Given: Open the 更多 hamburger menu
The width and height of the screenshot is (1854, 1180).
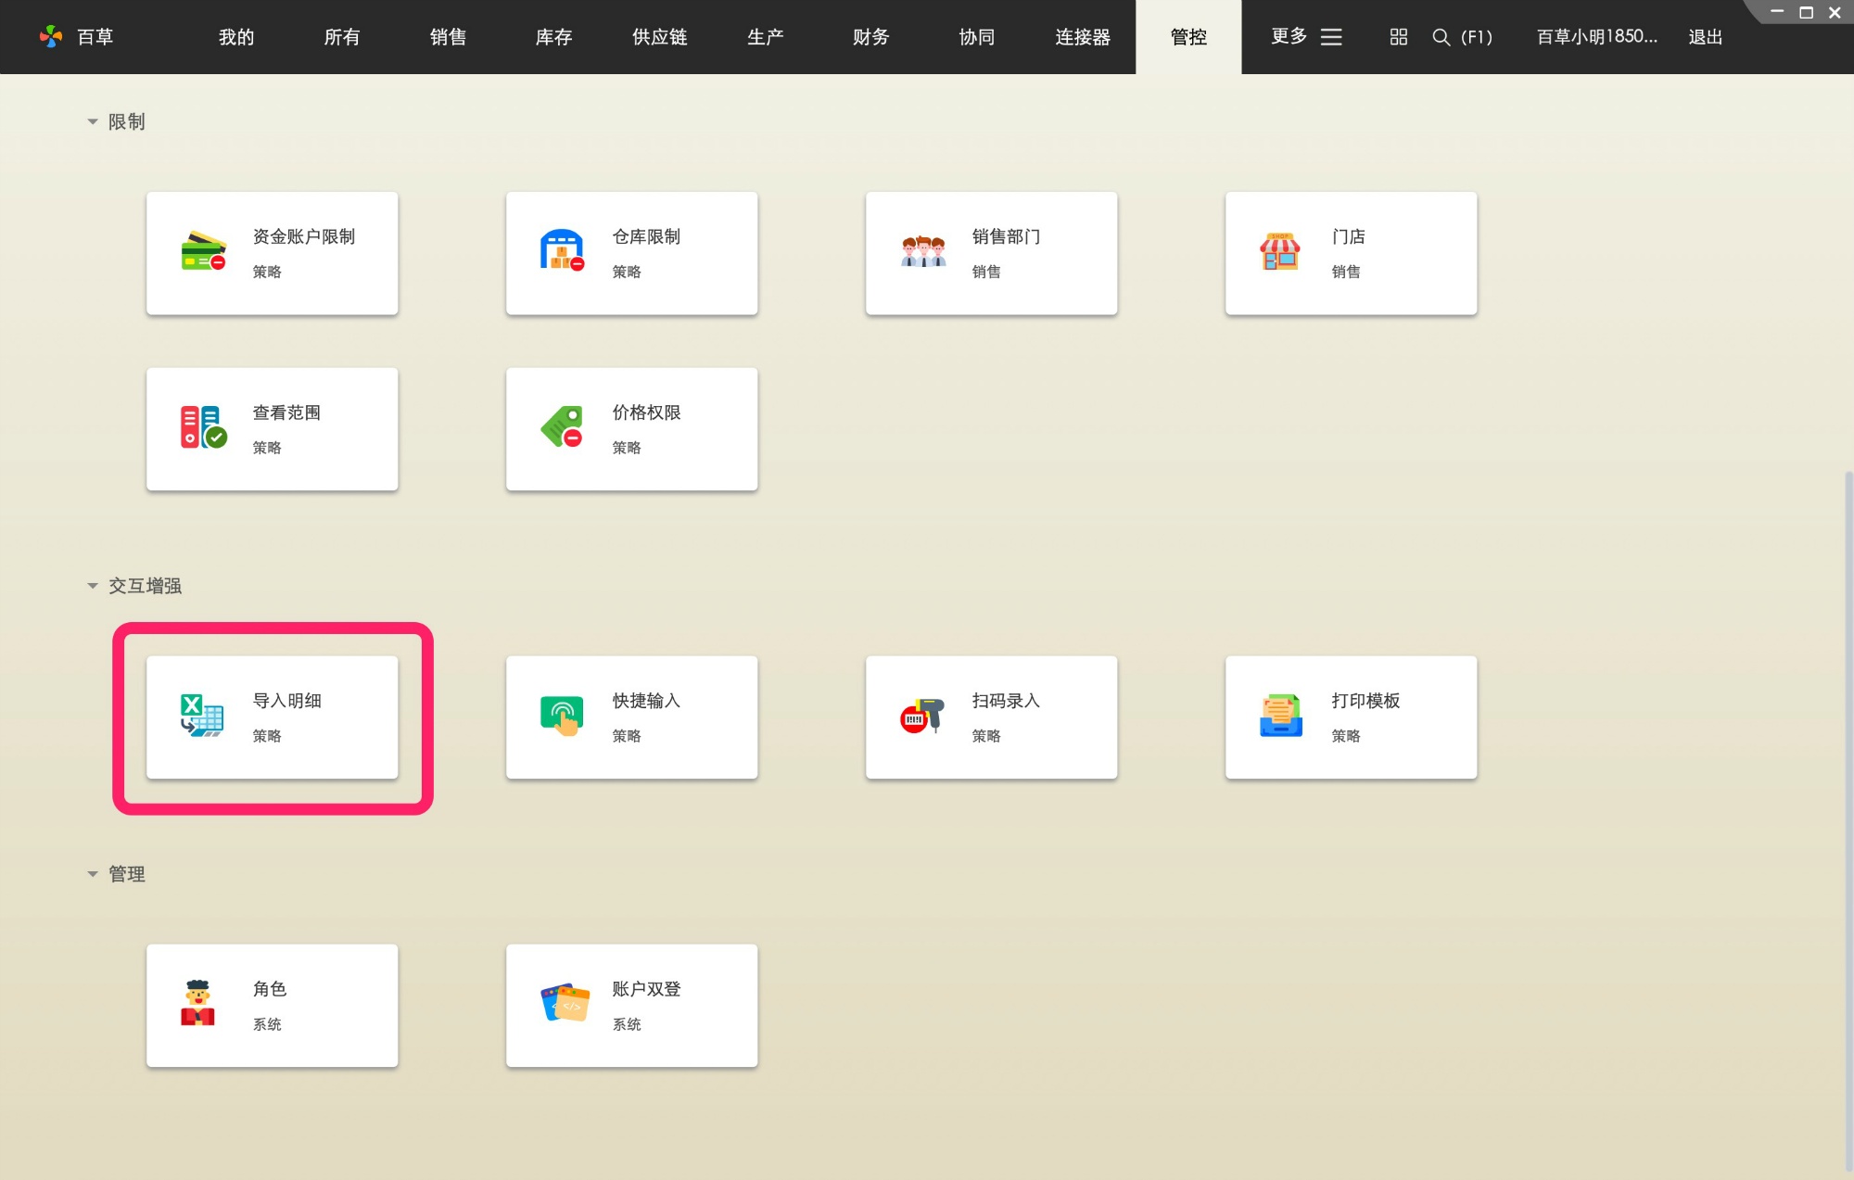Looking at the screenshot, I should [x=1331, y=37].
